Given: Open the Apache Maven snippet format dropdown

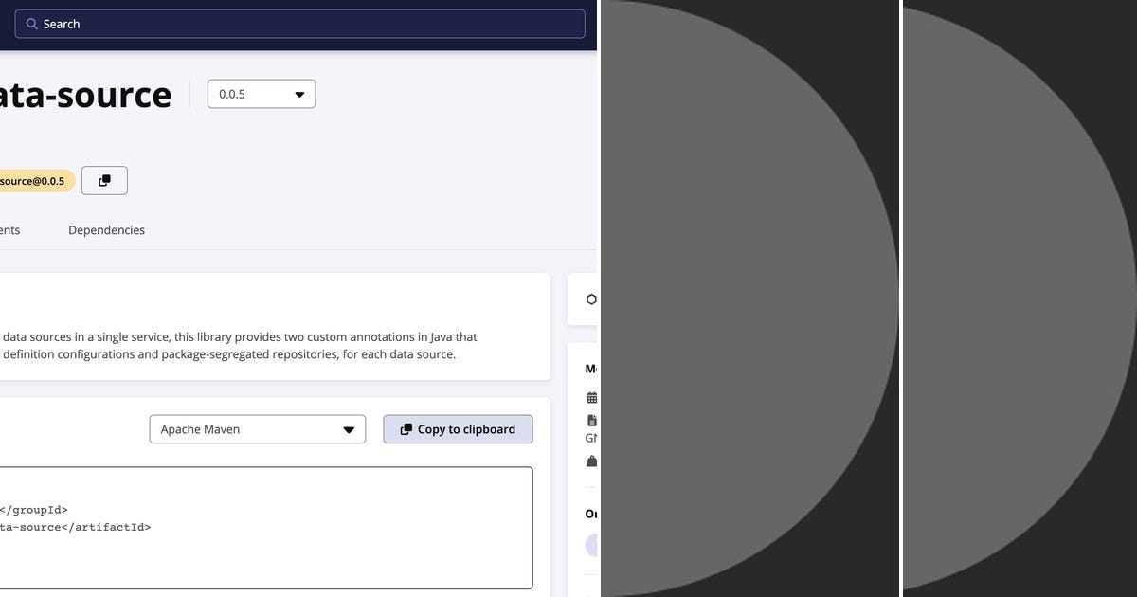Looking at the screenshot, I should [256, 428].
